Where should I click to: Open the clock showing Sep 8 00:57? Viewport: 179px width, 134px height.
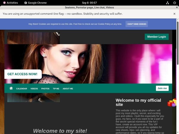pos(89,3)
